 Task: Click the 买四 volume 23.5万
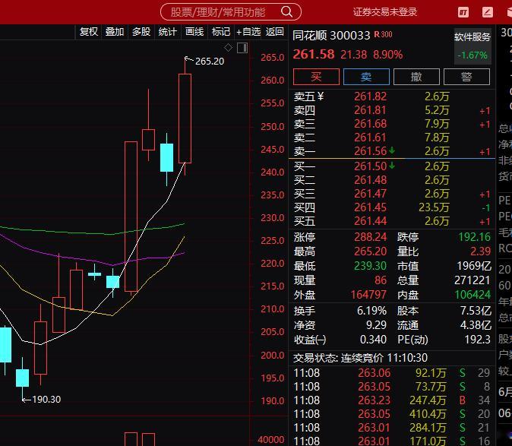(434, 207)
